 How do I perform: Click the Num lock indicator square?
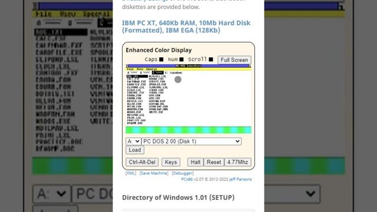(x=181, y=59)
